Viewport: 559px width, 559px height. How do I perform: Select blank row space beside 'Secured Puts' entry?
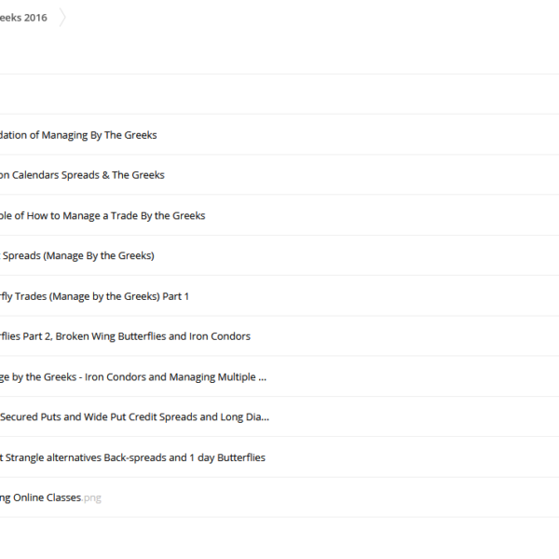pyautogui.click(x=414, y=416)
